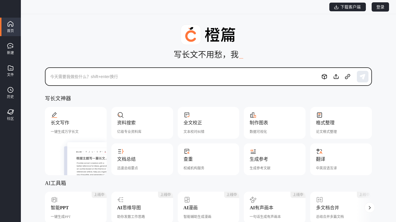This screenshot has width=396, height=222.
Task: Click the 生成参考文献 text
Action: pos(260,168)
